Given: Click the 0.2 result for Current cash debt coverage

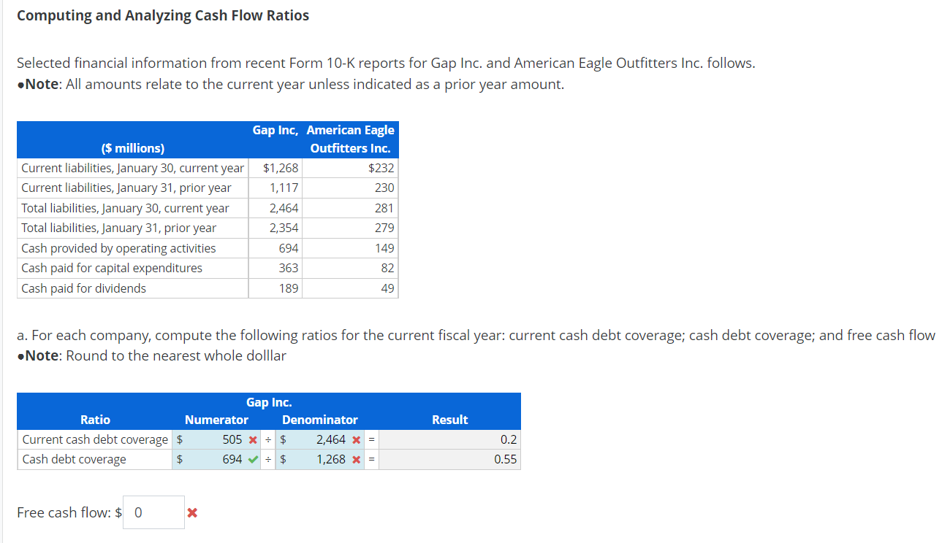Looking at the screenshot, I should coord(509,440).
